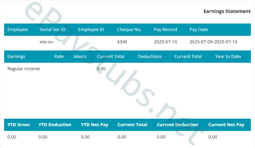Click the YTD Net Pay header
The width and height of the screenshot is (255, 148).
(95, 125)
